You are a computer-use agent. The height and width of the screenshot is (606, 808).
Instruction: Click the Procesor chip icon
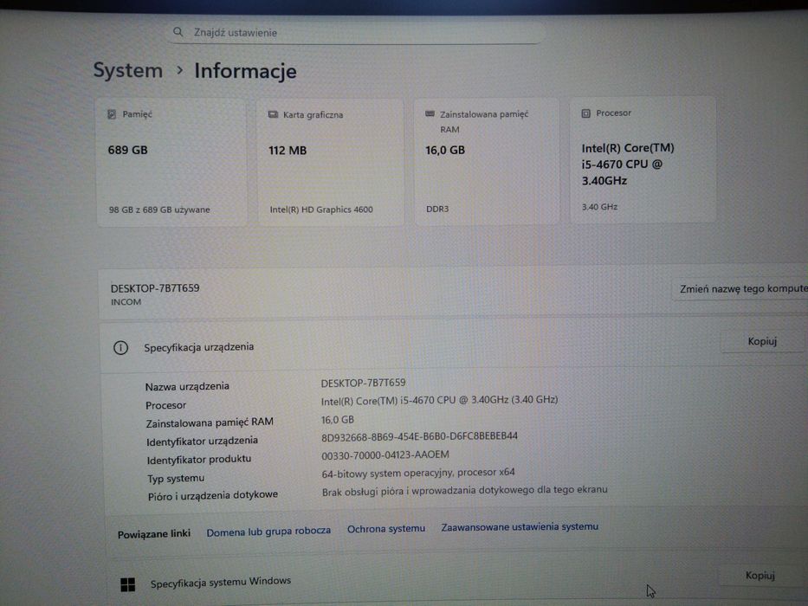(586, 113)
